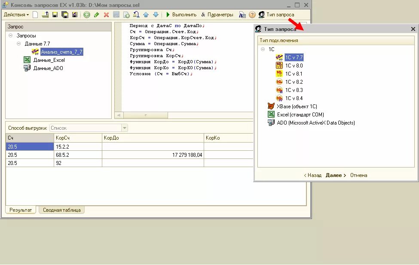
Task: Click the greyed-out toolbar icon after red X
Action: (116, 15)
